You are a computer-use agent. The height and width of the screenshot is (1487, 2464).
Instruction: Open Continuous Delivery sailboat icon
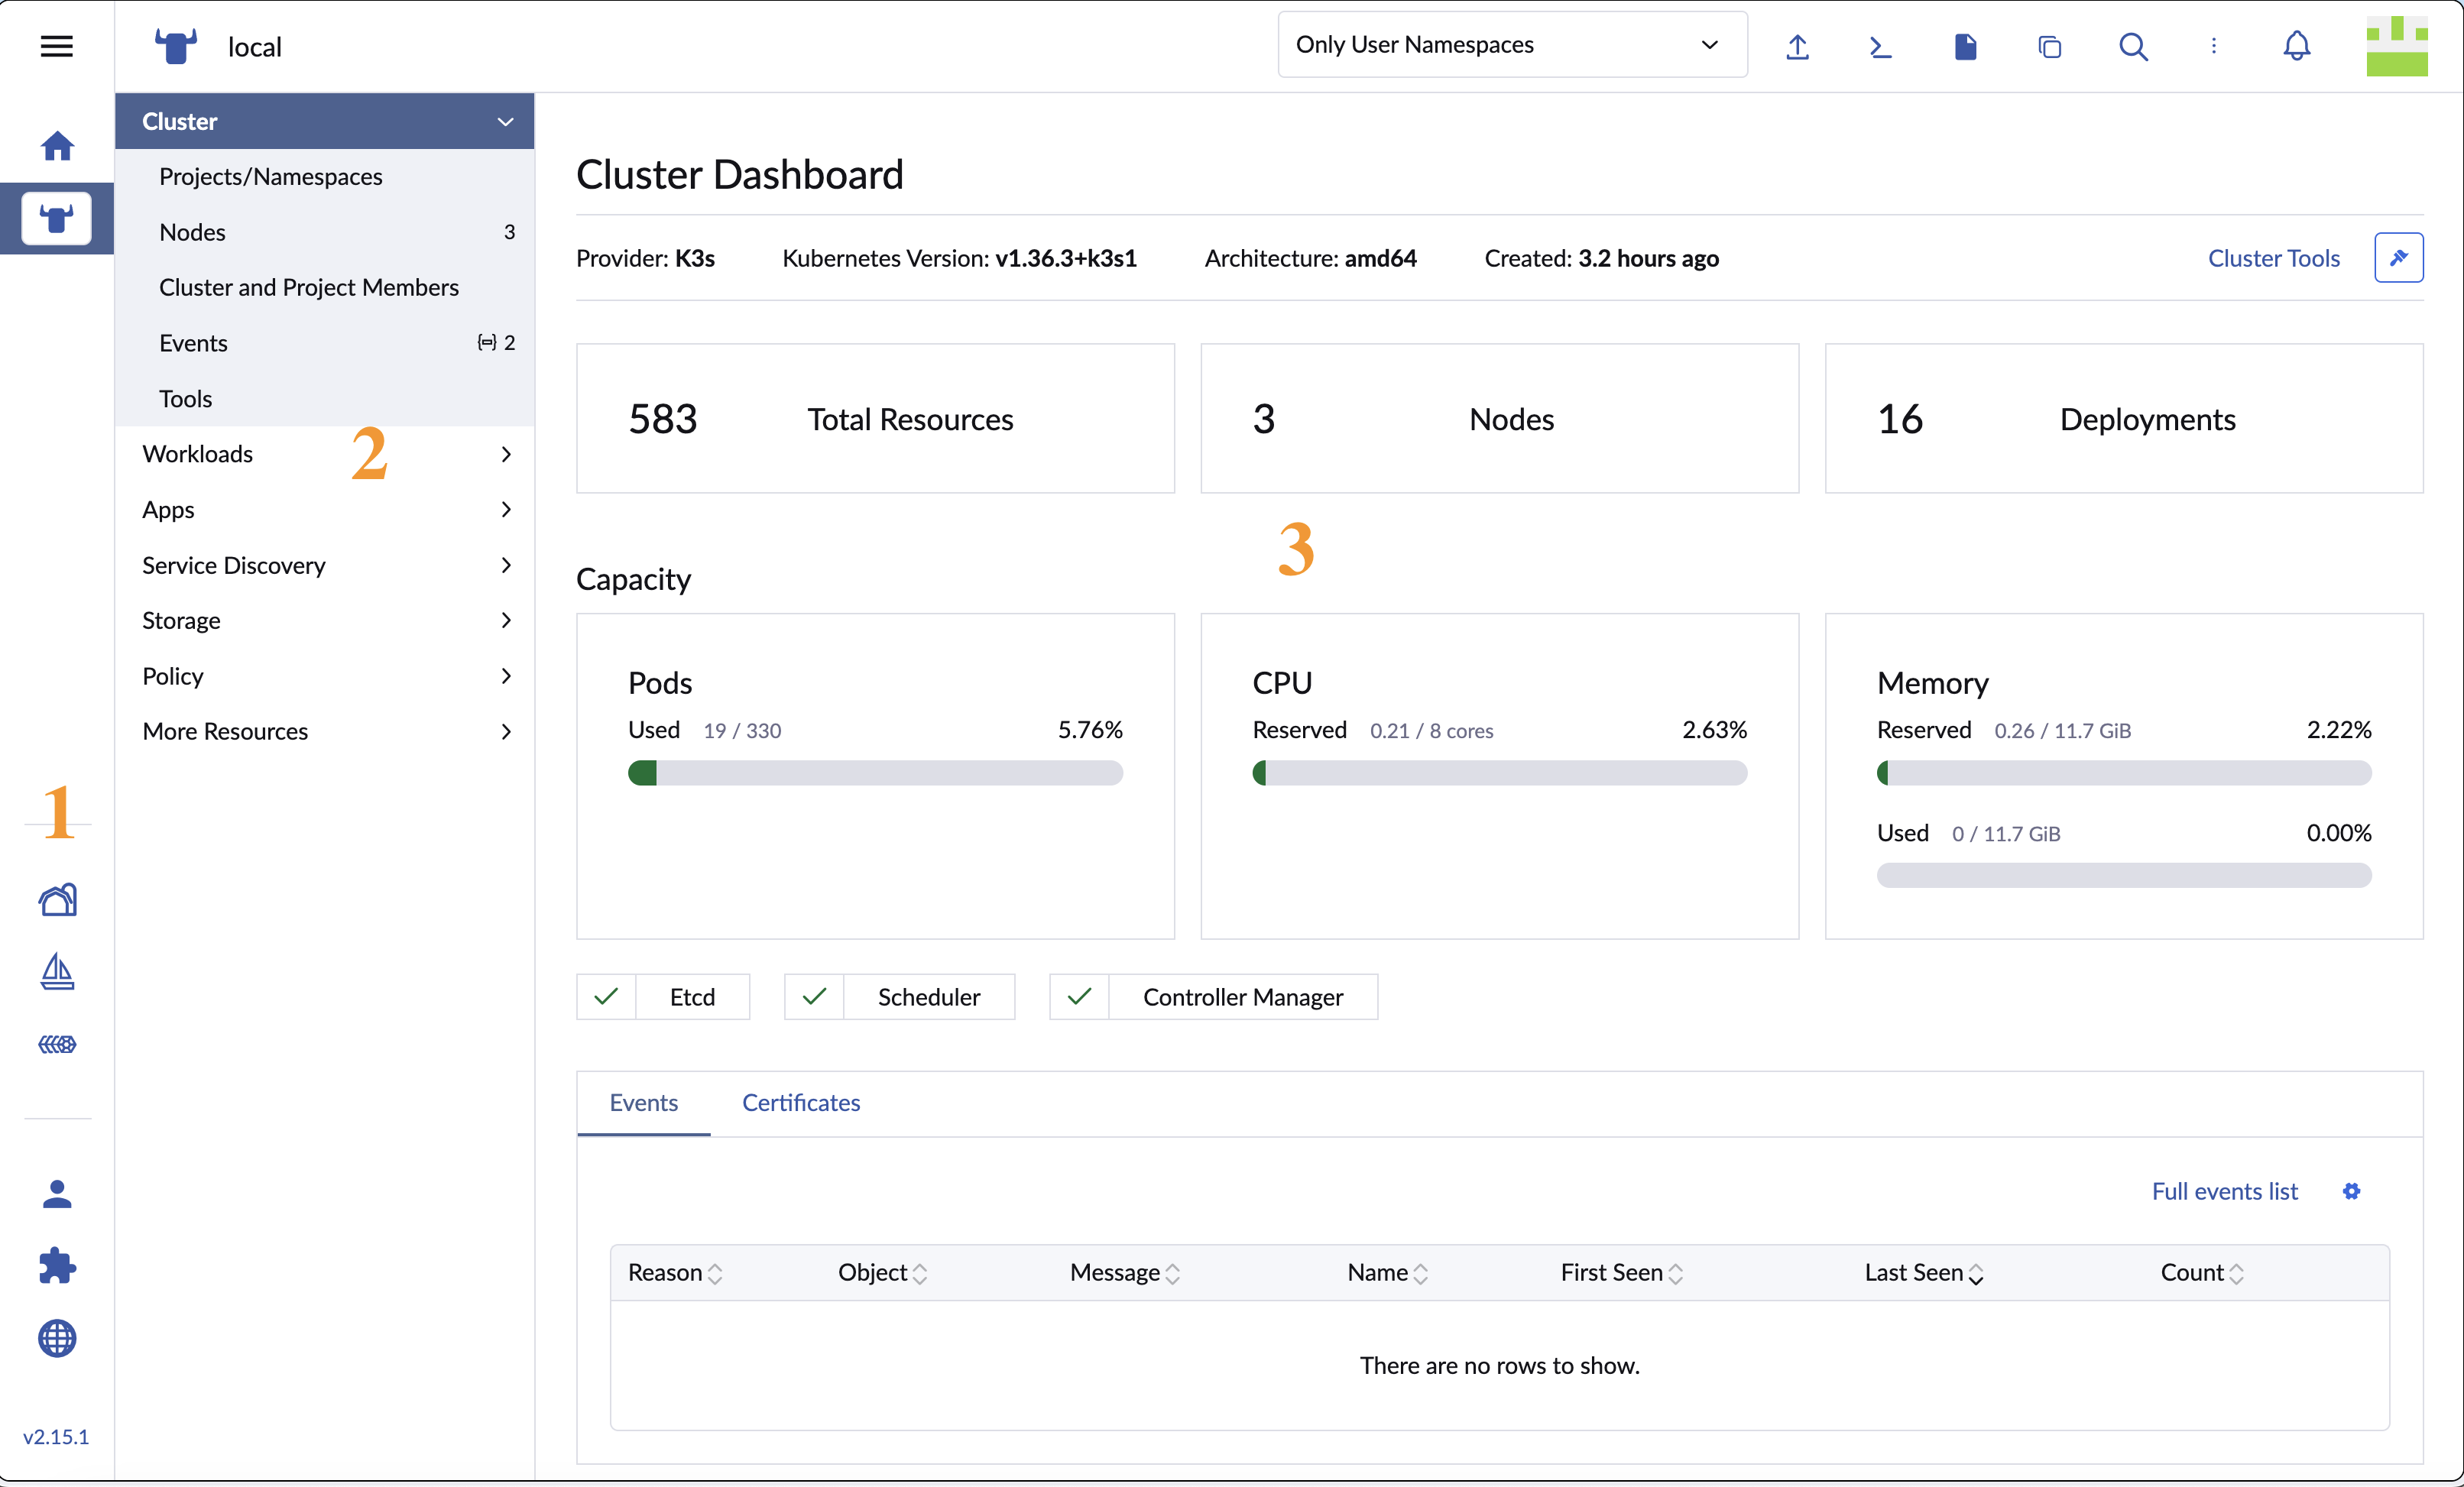tap(57, 971)
